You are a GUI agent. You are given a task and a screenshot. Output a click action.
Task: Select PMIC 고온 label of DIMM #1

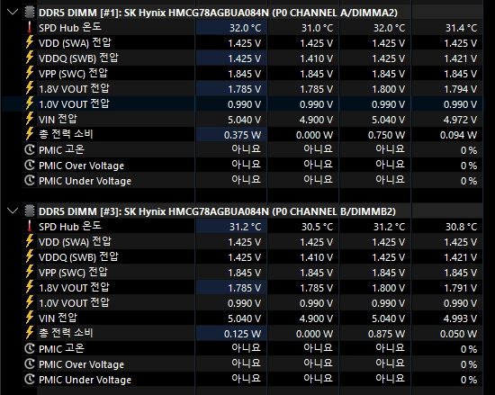[x=61, y=150]
